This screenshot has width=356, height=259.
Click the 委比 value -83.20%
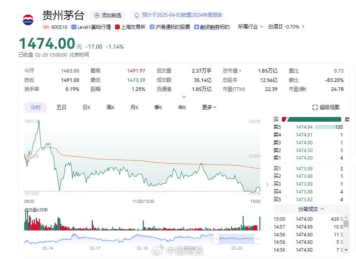click(334, 80)
